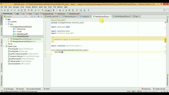
Task: Click the Paste icon in toolbar
Action: coord(25,10)
